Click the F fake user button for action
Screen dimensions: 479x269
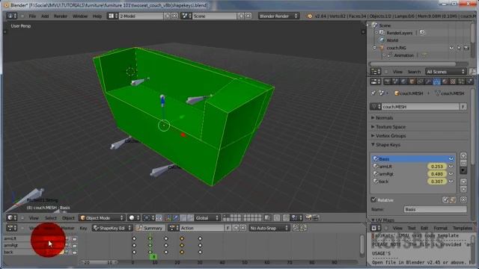pyautogui.click(x=228, y=228)
